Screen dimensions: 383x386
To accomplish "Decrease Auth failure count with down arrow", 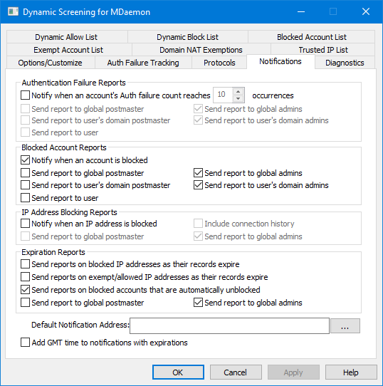I will [238, 98].
